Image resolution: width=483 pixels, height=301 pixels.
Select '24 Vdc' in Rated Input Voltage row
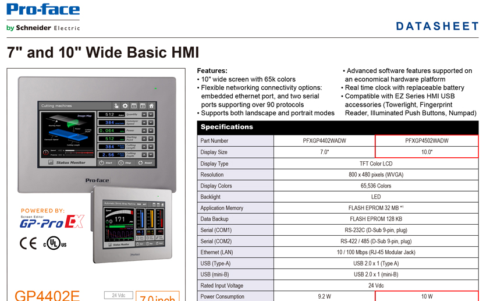click(x=376, y=286)
